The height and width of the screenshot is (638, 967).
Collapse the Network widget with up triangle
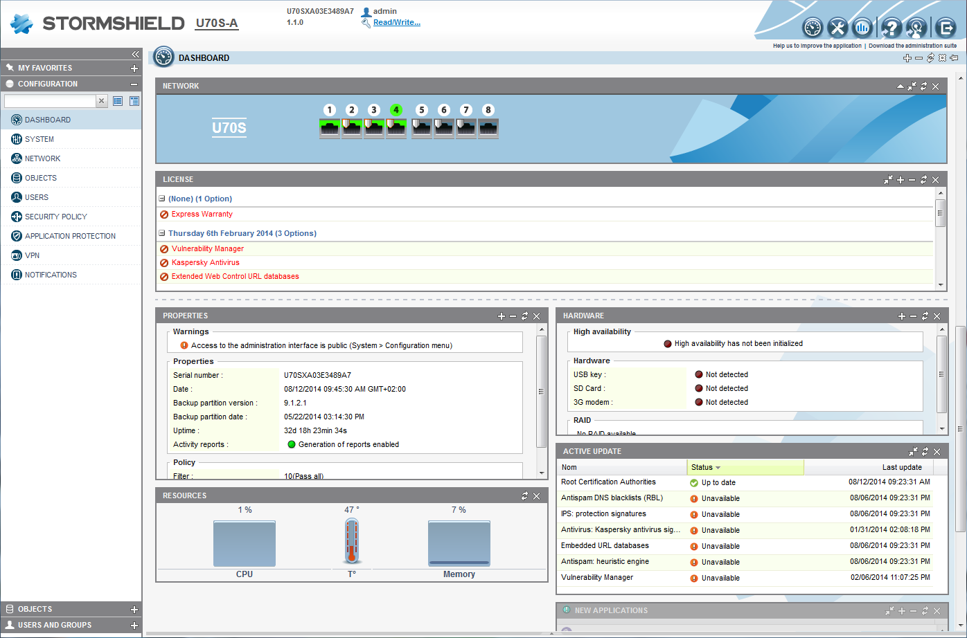(900, 86)
